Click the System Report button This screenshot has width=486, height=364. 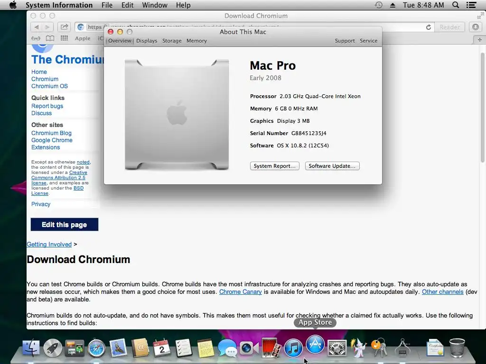275,166
